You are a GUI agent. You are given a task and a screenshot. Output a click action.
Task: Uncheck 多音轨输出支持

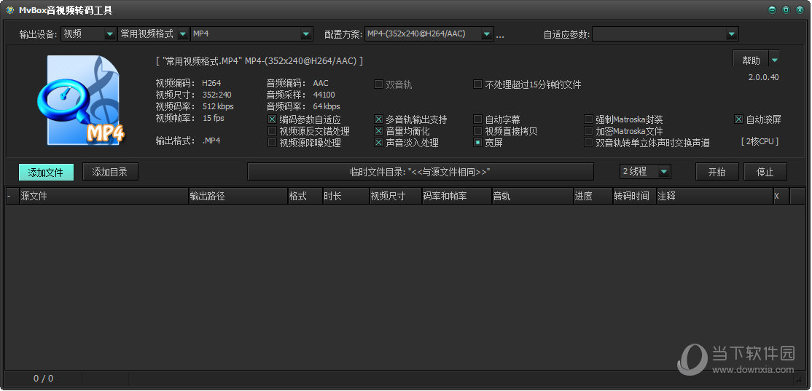pyautogui.click(x=378, y=119)
